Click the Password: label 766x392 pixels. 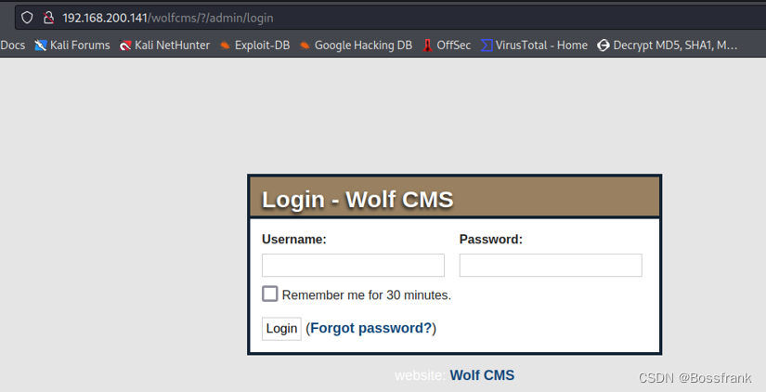point(491,240)
